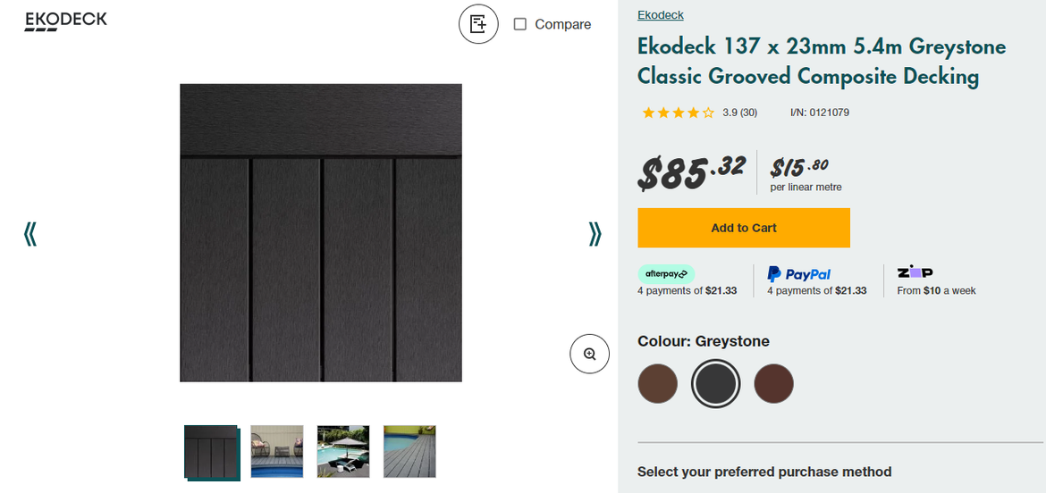The width and height of the screenshot is (1046, 493).
Task: Zoom into the product image with magnifier
Action: tap(589, 355)
